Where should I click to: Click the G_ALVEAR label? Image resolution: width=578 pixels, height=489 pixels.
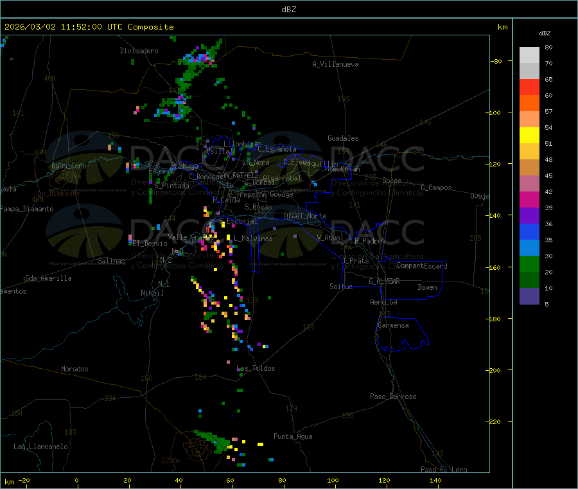(385, 281)
